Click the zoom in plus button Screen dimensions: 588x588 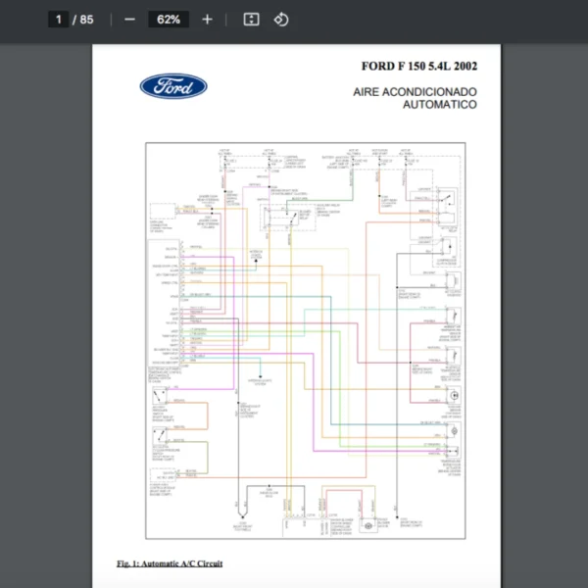coord(207,20)
